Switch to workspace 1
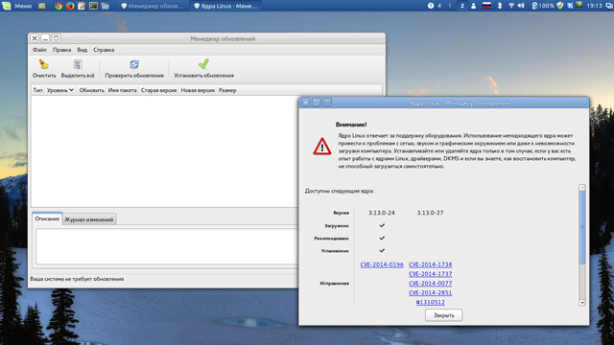The width and height of the screenshot is (614, 345). pyautogui.click(x=450, y=6)
